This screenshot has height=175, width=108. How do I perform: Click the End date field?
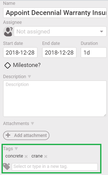coord(59,52)
